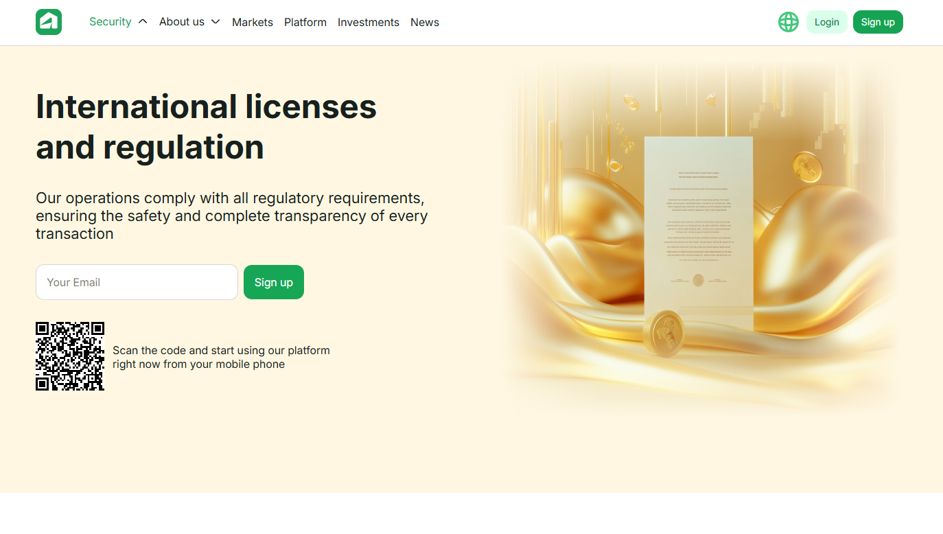The image size is (943, 534).
Task: Navigate to the Platform section
Action: coord(305,23)
